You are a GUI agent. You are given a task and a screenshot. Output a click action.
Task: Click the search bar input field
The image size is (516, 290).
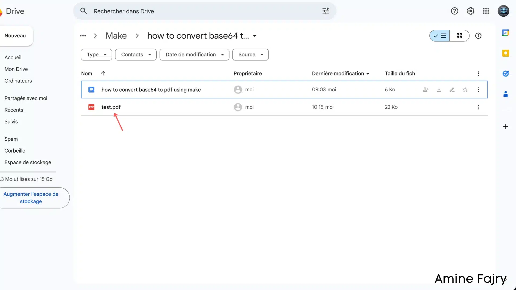click(x=205, y=11)
